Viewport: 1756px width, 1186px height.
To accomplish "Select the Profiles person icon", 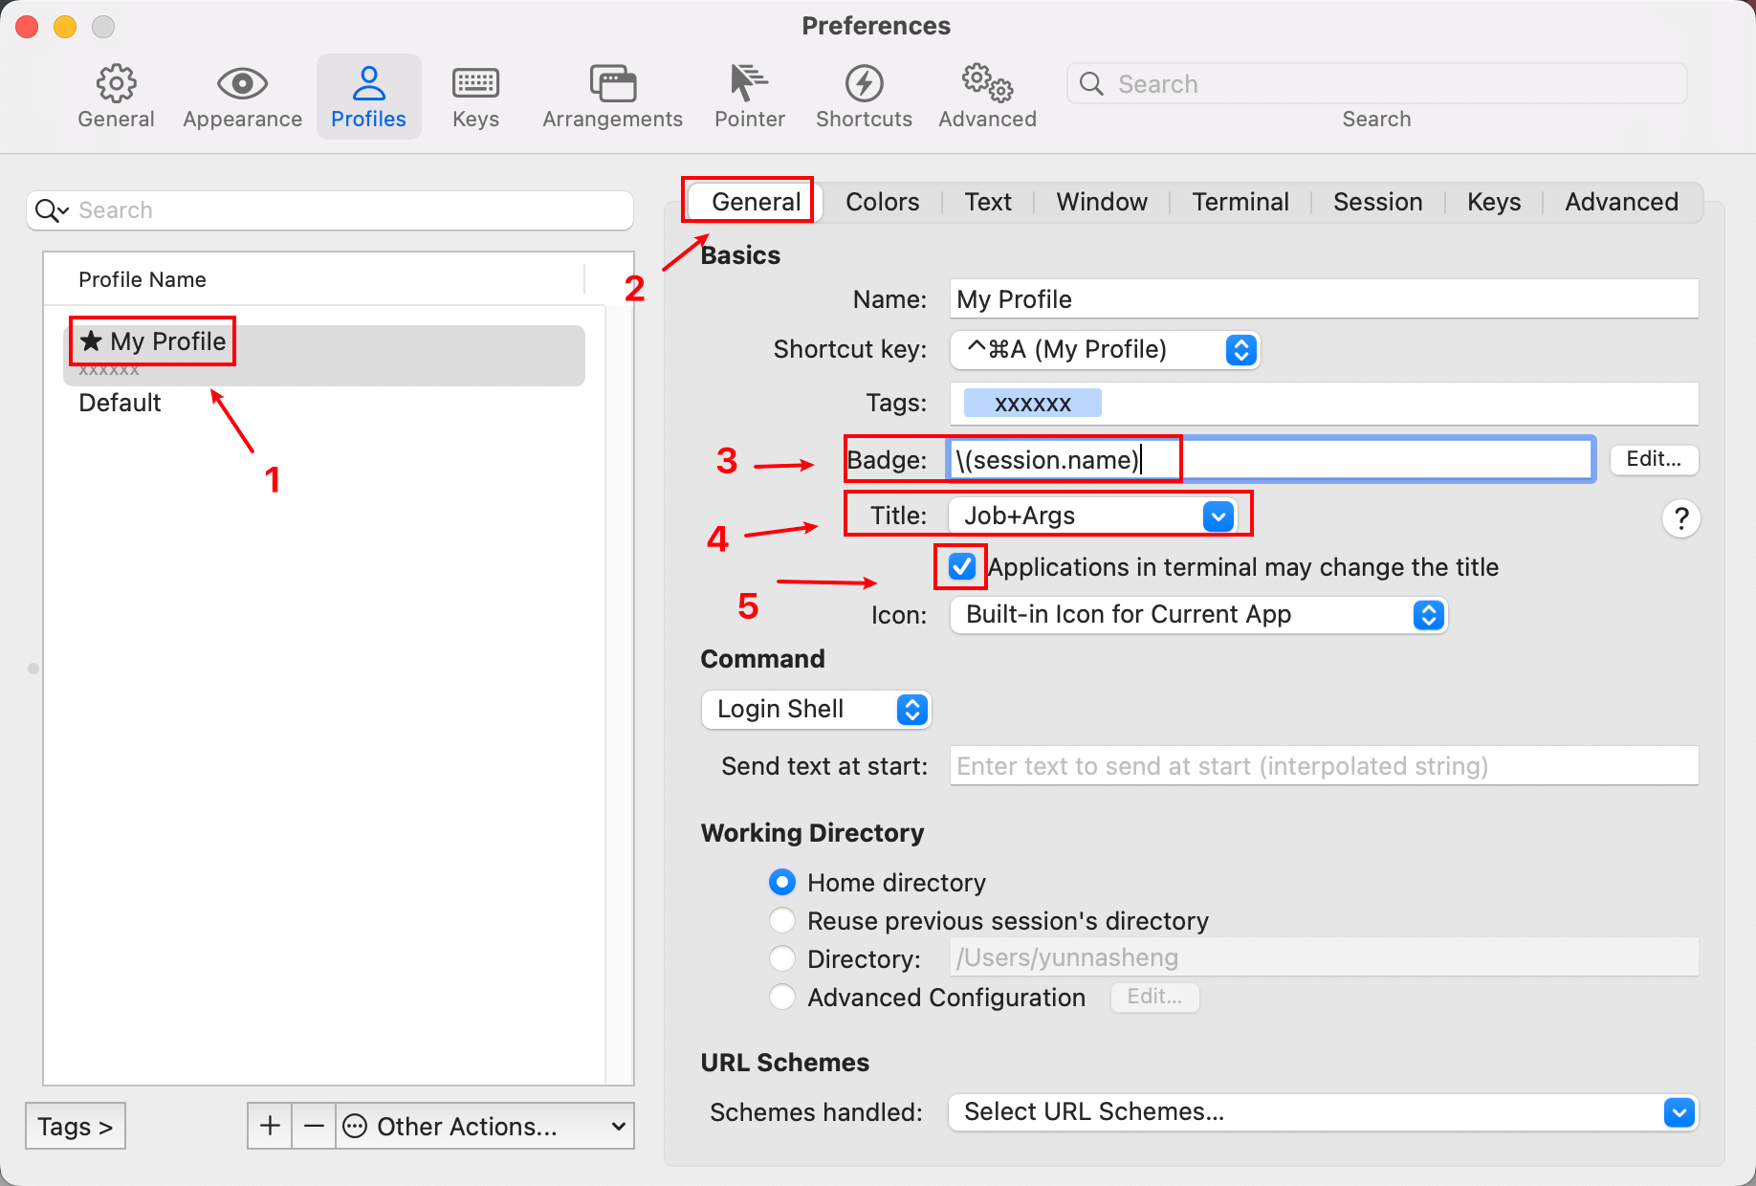I will click(x=368, y=84).
